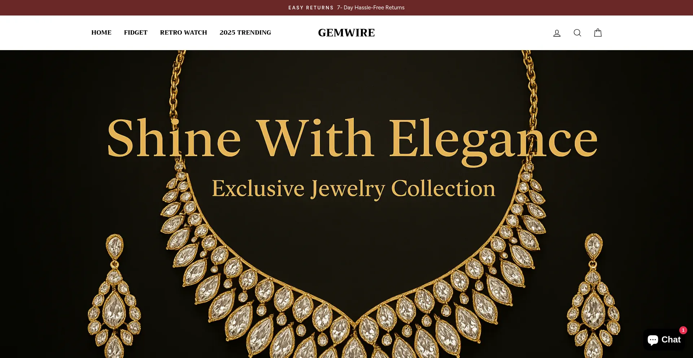Click the left earring in the banner

[114, 296]
